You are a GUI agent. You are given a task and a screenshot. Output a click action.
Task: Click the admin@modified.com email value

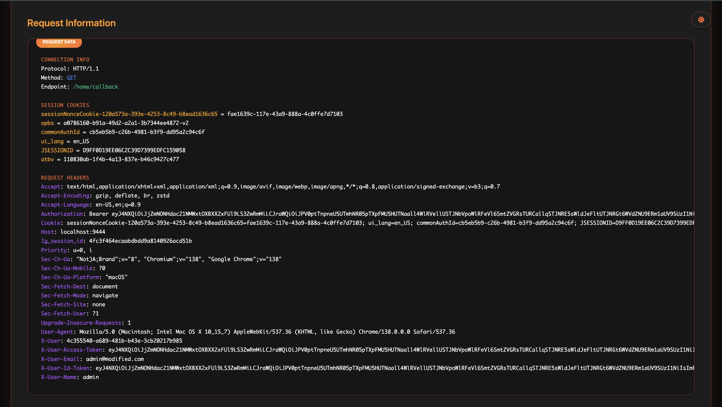[115, 359]
